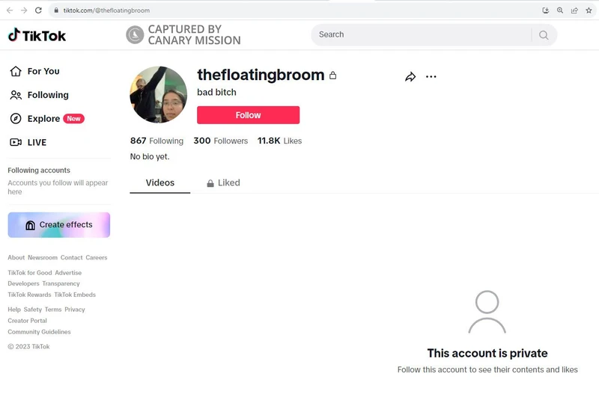This screenshot has height=406, width=599.
Task: Bookmark the page with the star icon
Action: (589, 10)
